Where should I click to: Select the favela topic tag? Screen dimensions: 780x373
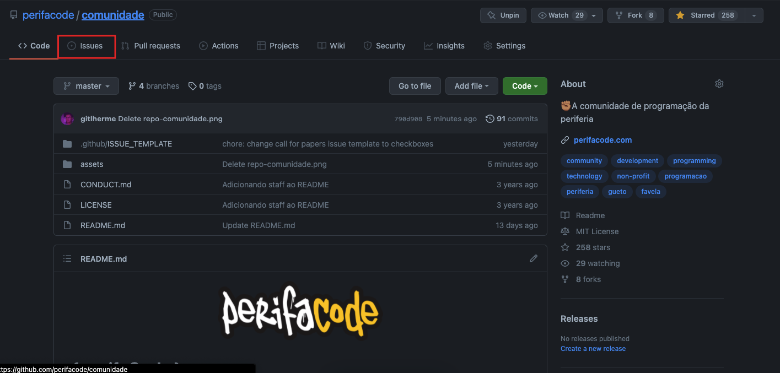pos(650,192)
